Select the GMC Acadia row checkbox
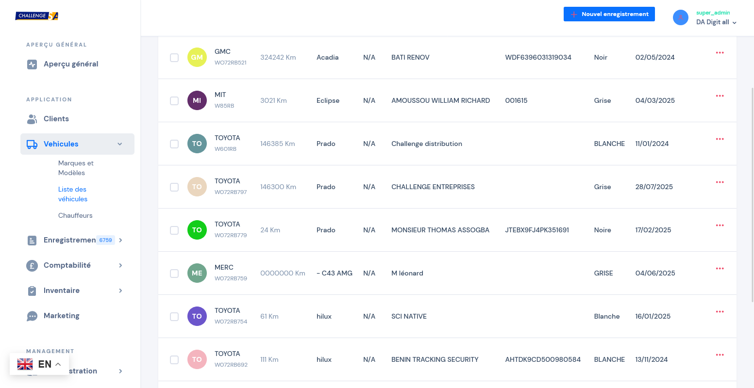Screen dimensions: 754x388 point(174,58)
